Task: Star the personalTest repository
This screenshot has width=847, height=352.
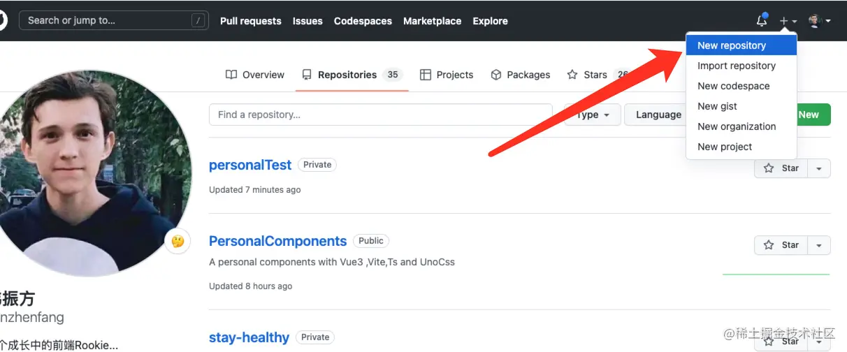Action: [781, 168]
